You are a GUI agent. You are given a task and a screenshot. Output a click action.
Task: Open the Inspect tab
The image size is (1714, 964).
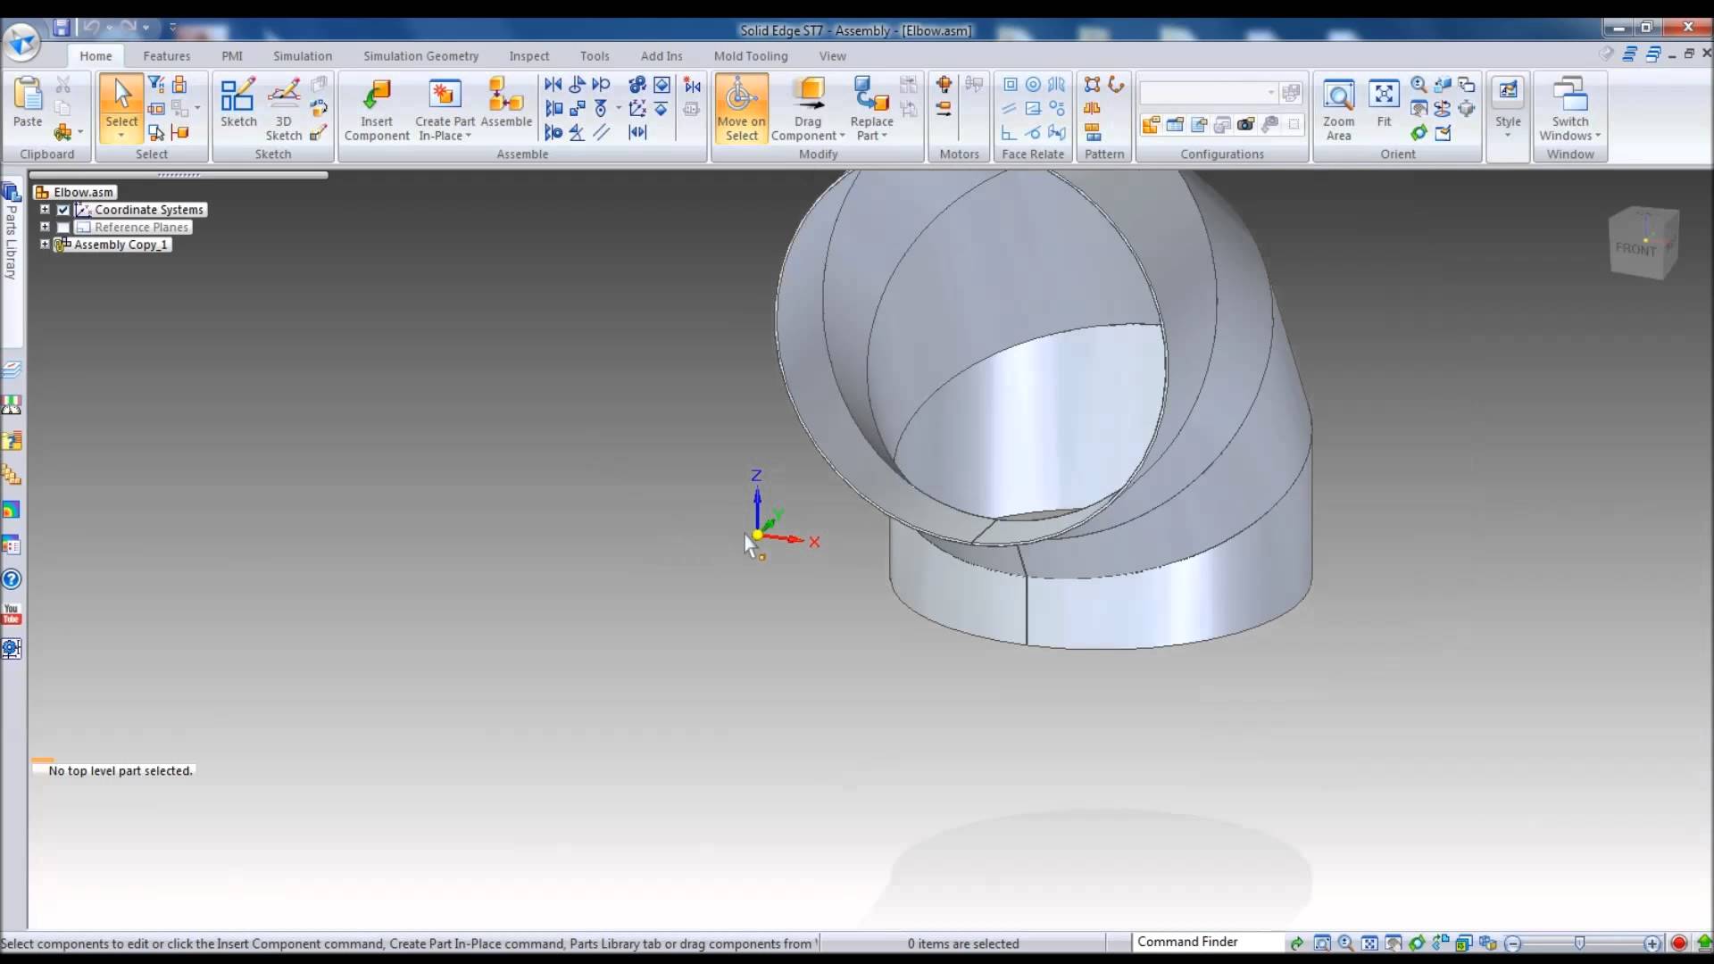pyautogui.click(x=529, y=55)
